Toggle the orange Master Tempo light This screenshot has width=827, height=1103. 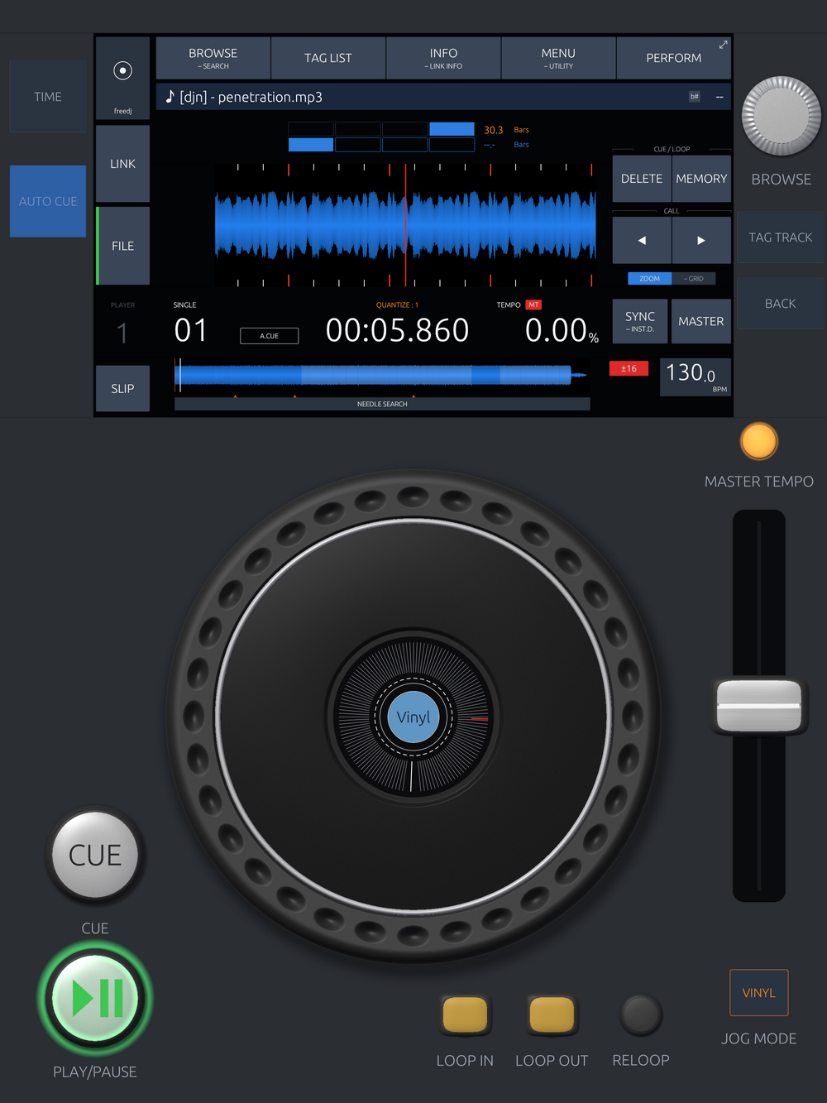758,441
